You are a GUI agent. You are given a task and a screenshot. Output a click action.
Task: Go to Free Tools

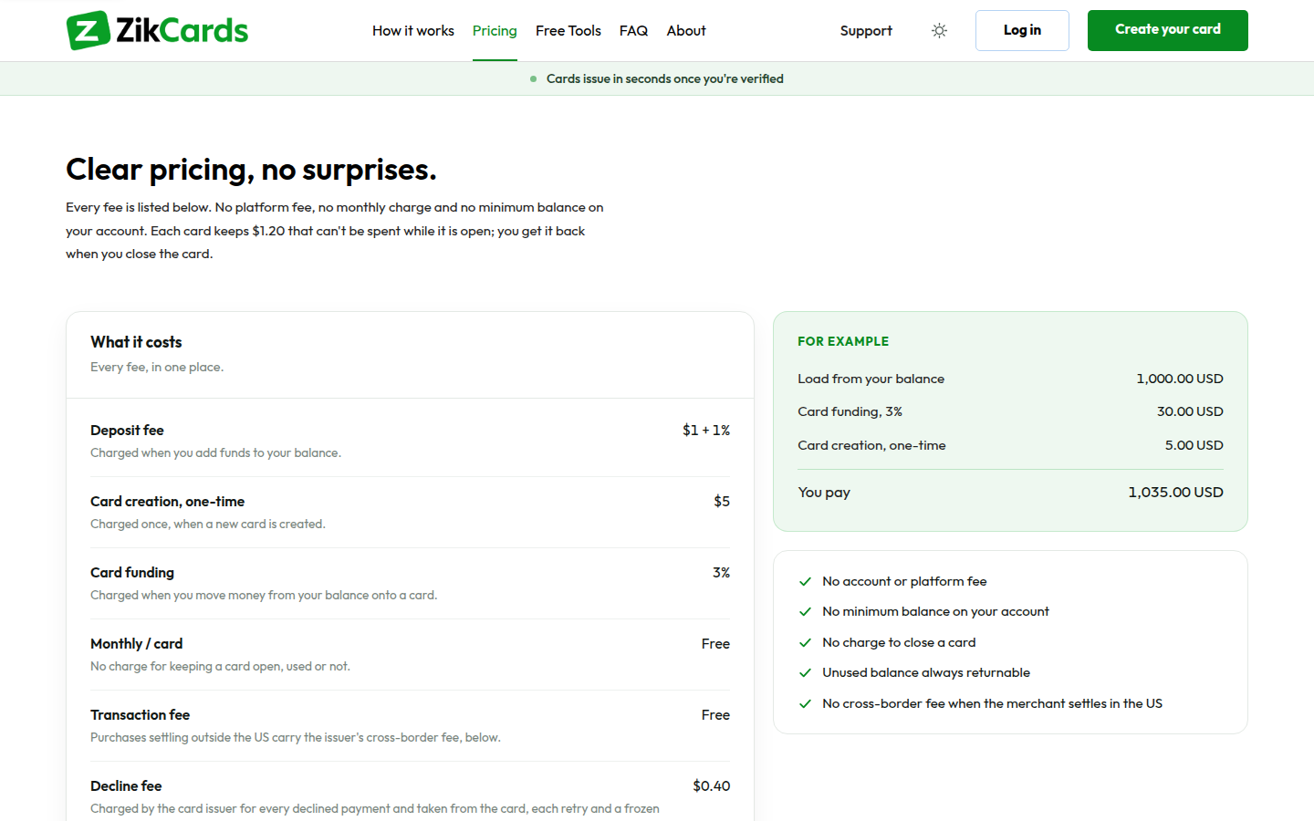point(568,31)
